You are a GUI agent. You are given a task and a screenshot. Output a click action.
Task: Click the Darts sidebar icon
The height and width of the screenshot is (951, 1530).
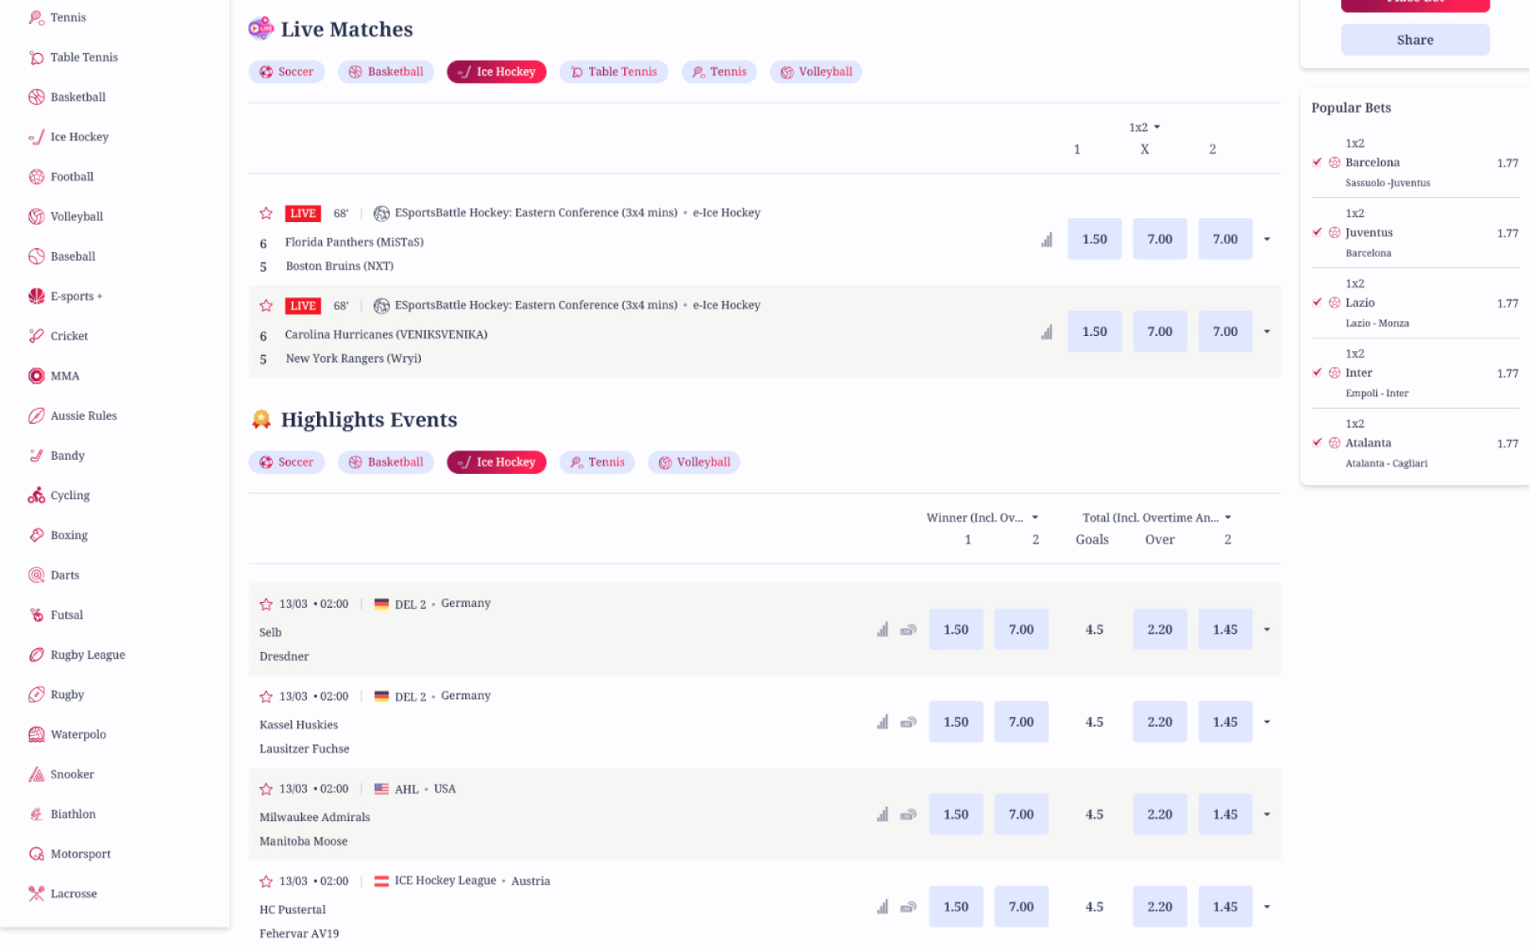click(36, 575)
